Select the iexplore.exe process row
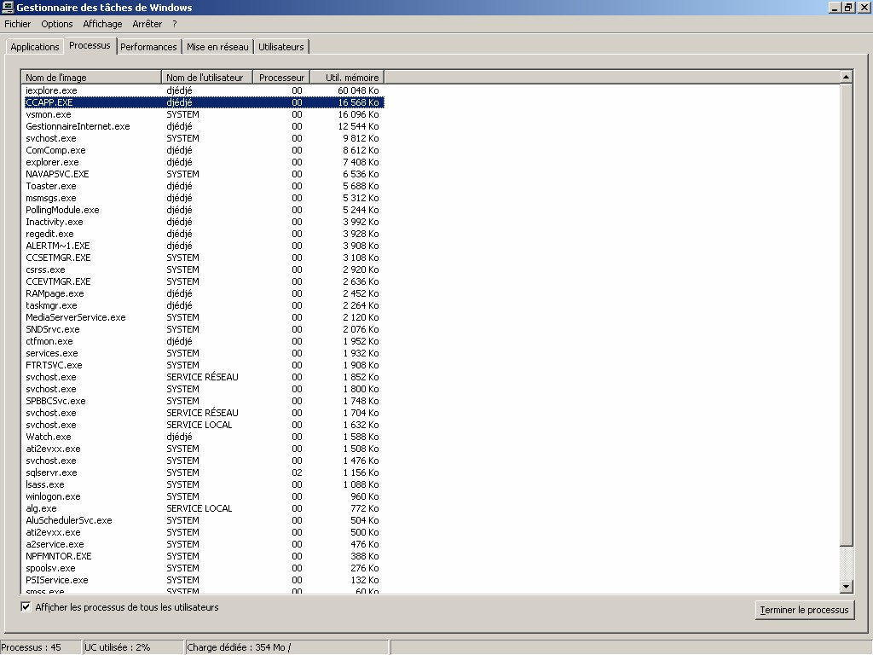873x655 pixels. click(51, 90)
